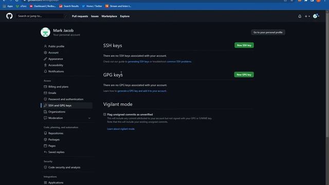The width and height of the screenshot is (329, 185).
Task: Open Pull requests in top navigation
Action: 80,16
